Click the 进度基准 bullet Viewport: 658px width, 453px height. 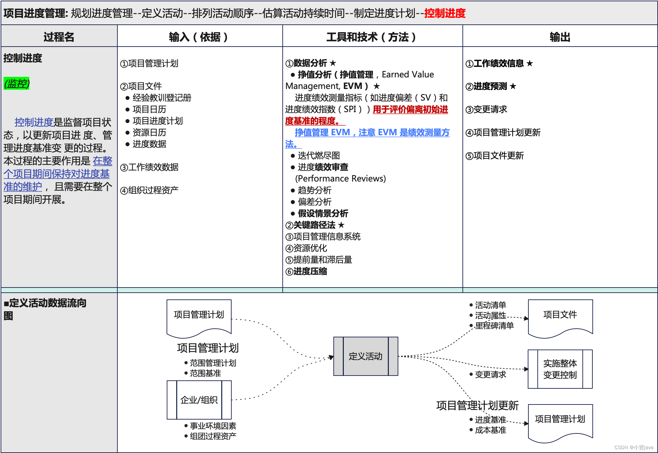[x=488, y=420]
